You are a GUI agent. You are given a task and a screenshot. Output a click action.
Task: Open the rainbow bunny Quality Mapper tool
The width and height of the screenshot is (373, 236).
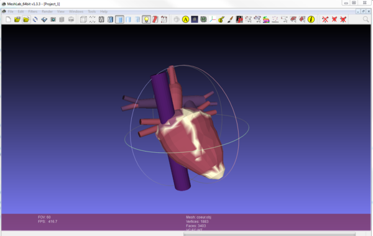(266, 19)
